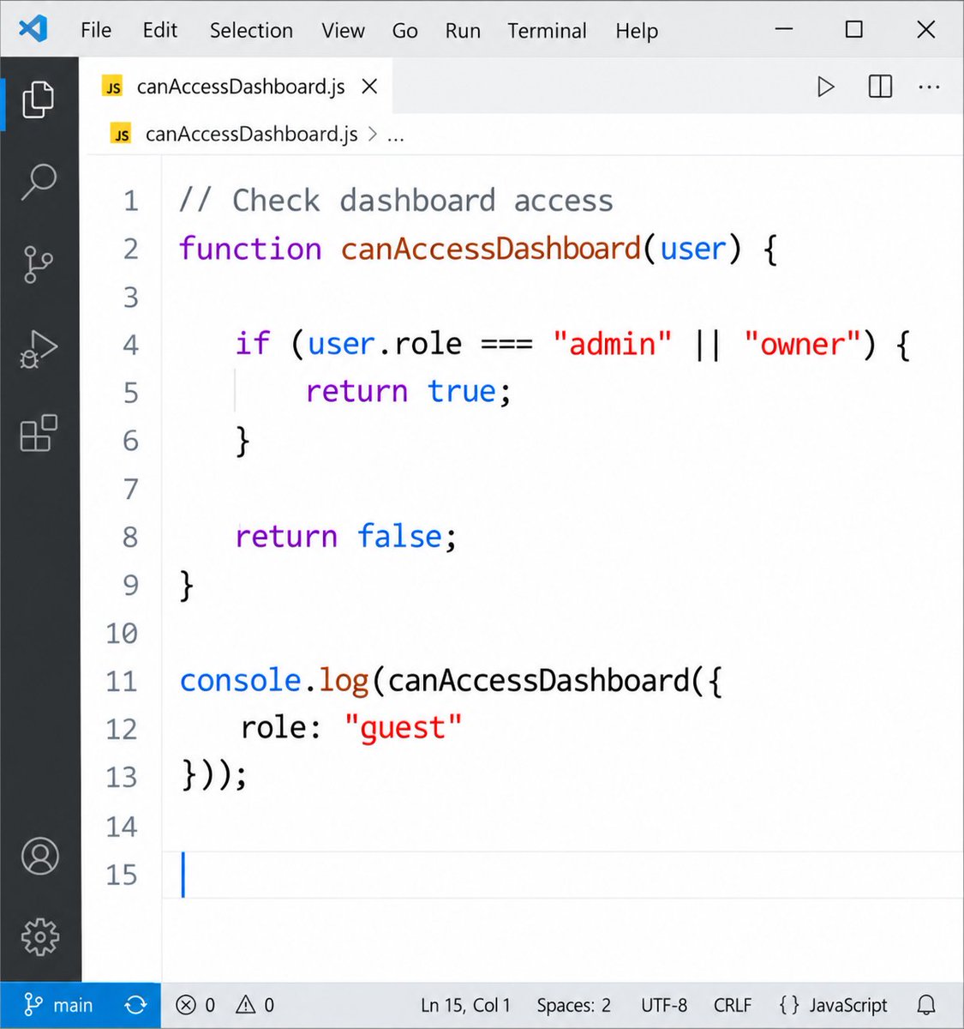Image resolution: width=964 pixels, height=1029 pixels.
Task: Click the word false on line 8
Action: coord(399,537)
